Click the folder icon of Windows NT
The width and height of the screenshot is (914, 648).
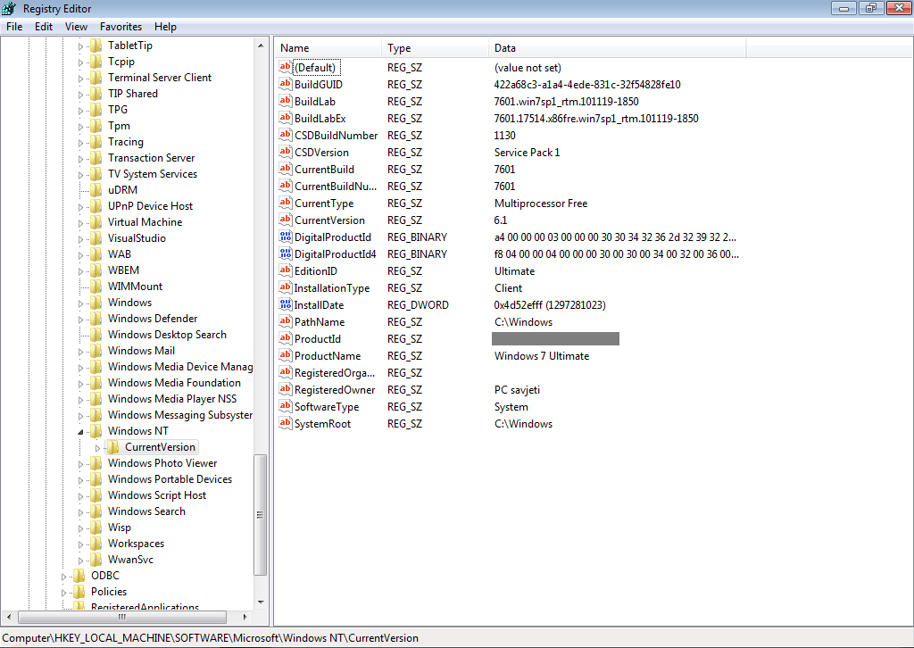[x=96, y=431]
